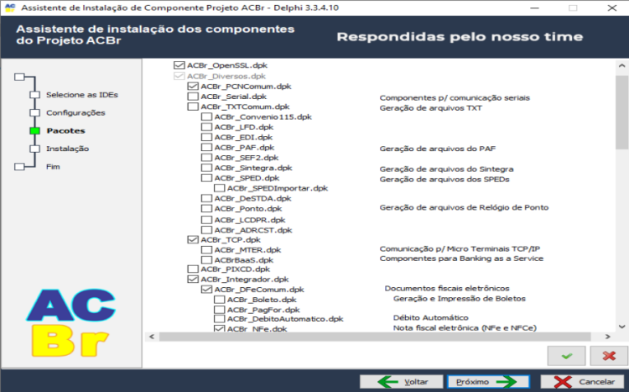Click 'Componentes p/ comunicação seriais' description

tap(455, 98)
